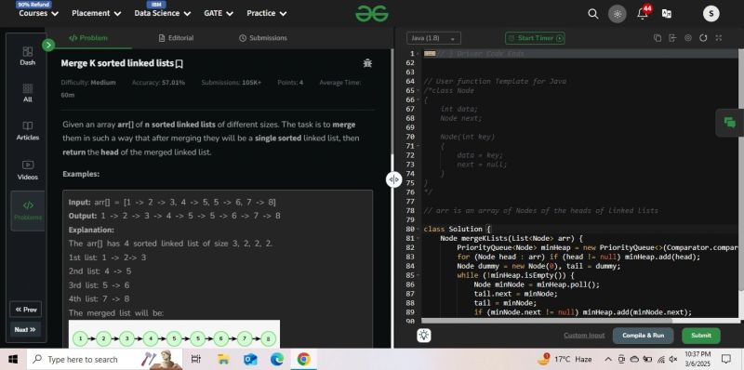Switch to the Editorial tab
The height and width of the screenshot is (370, 744).
point(176,38)
